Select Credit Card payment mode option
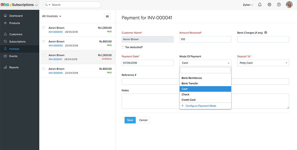This screenshot has height=150, width=297. [x=189, y=100]
